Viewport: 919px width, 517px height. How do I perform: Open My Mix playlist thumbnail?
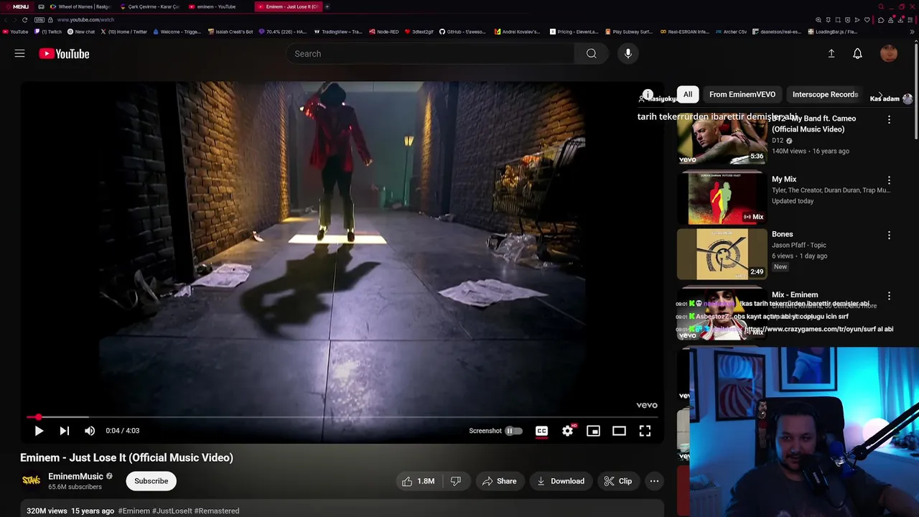[x=722, y=197]
